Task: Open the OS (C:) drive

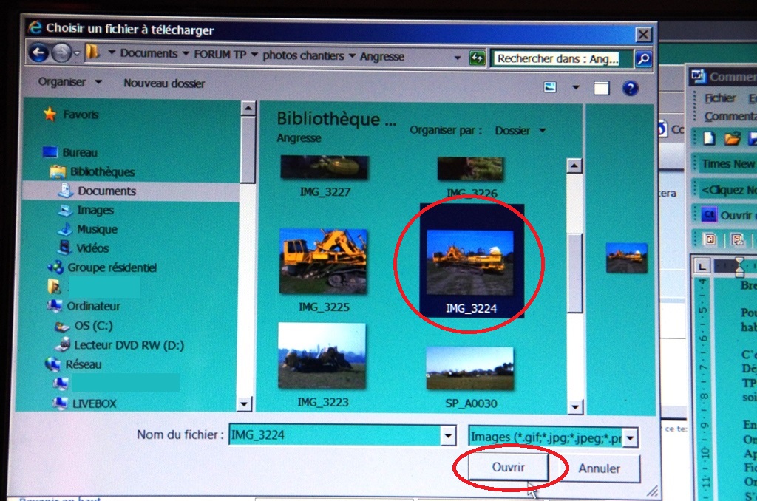Action: (x=84, y=326)
